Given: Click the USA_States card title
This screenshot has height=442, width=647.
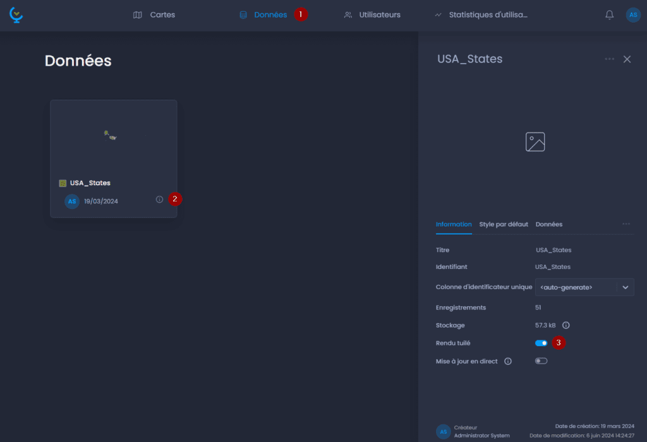Looking at the screenshot, I should (x=90, y=183).
